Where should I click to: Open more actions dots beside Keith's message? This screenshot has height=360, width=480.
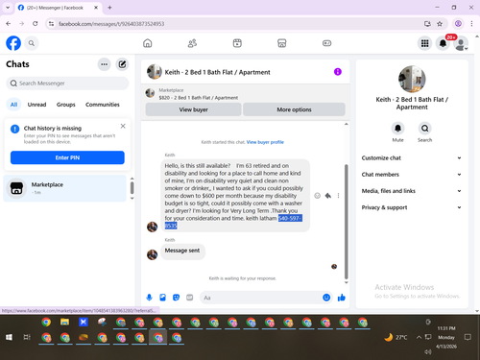click(x=338, y=196)
